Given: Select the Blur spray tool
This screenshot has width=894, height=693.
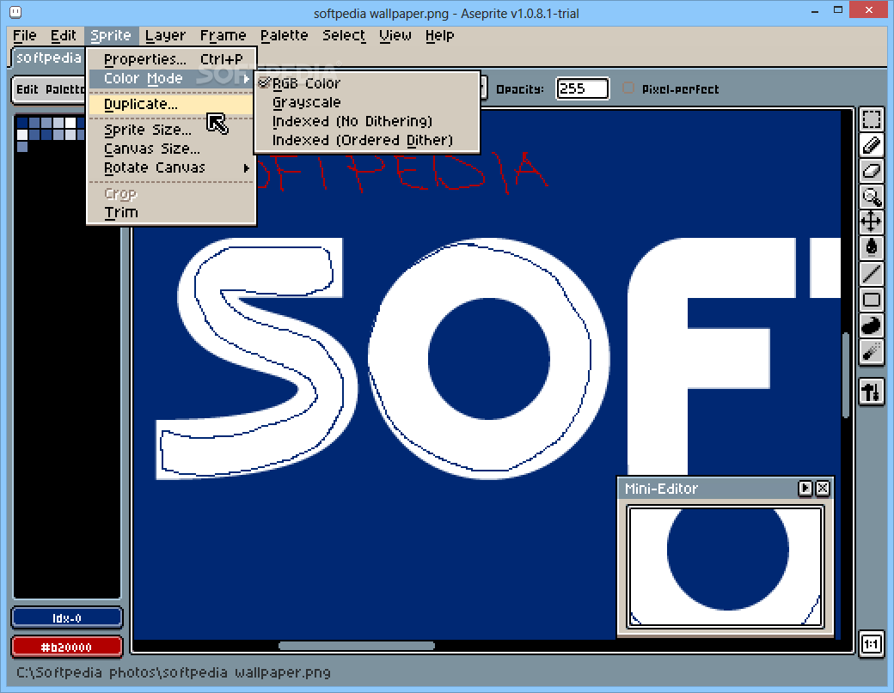Looking at the screenshot, I should [x=871, y=351].
